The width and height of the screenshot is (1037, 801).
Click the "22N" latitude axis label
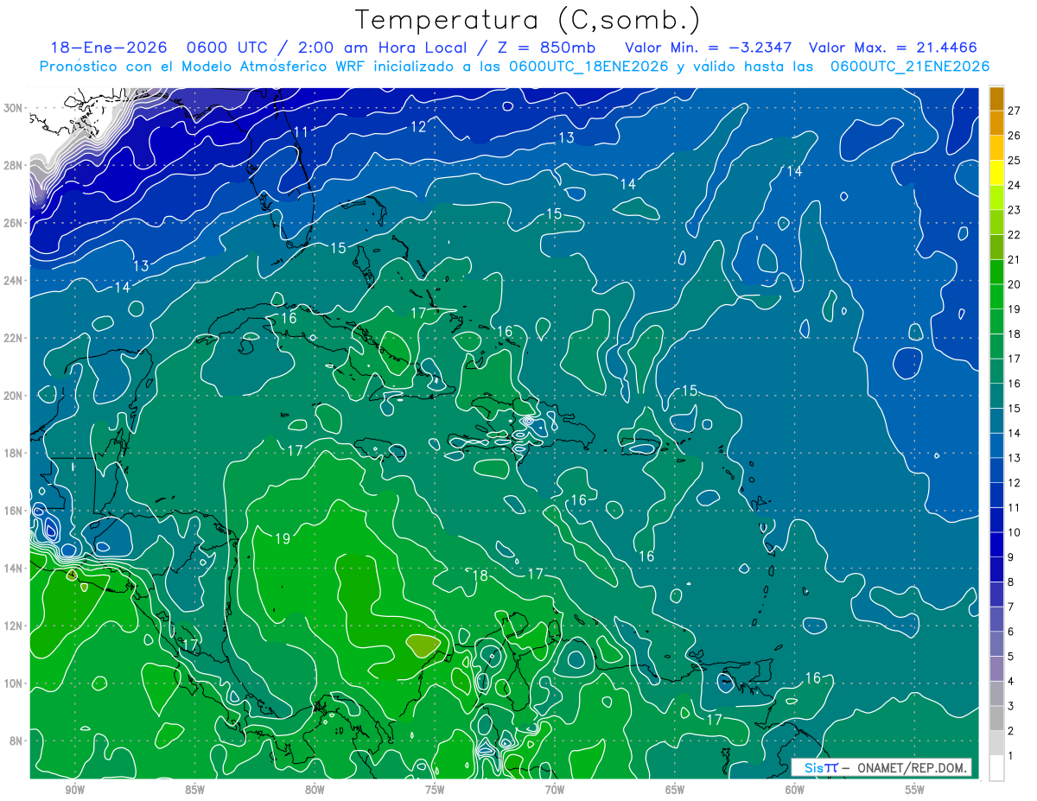15,338
